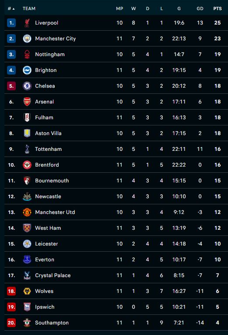
Task: Open Nottingham Forest crest icon
Action: [27, 54]
